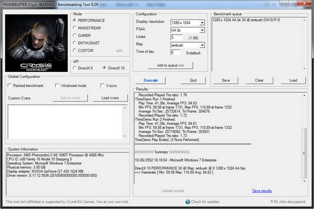The height and width of the screenshot is (209, 314).
Task: Open the Save results link
Action: pyautogui.click(x=262, y=191)
